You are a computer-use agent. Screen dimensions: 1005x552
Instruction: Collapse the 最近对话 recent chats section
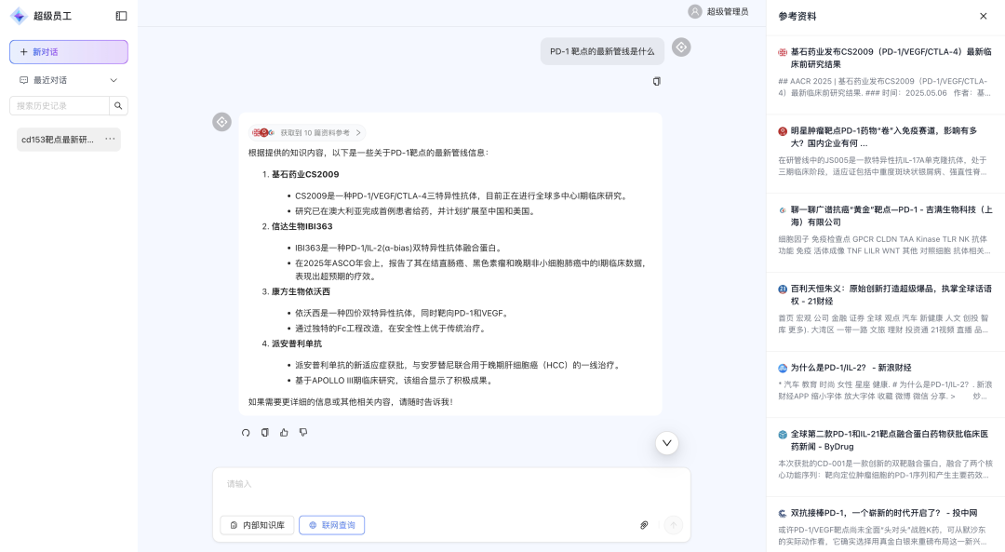[114, 80]
